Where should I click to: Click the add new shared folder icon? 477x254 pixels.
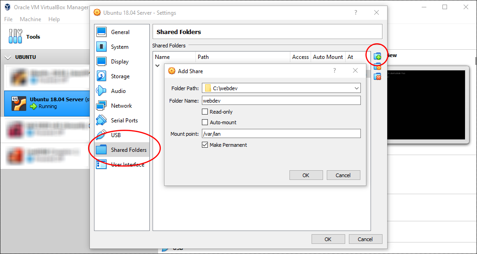tap(377, 56)
